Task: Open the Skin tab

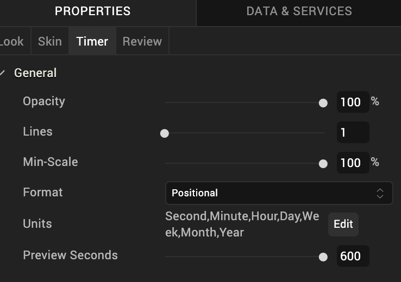Action: click(x=49, y=42)
